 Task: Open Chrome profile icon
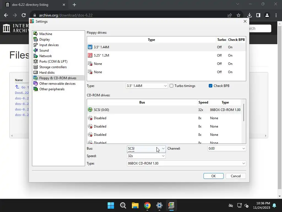click(x=267, y=15)
